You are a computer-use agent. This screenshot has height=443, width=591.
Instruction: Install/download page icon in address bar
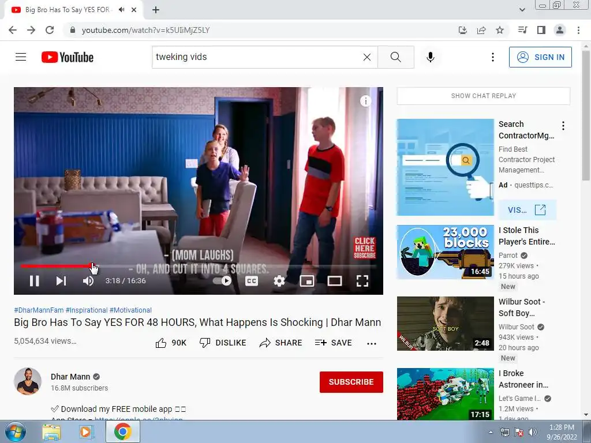pyautogui.click(x=463, y=30)
